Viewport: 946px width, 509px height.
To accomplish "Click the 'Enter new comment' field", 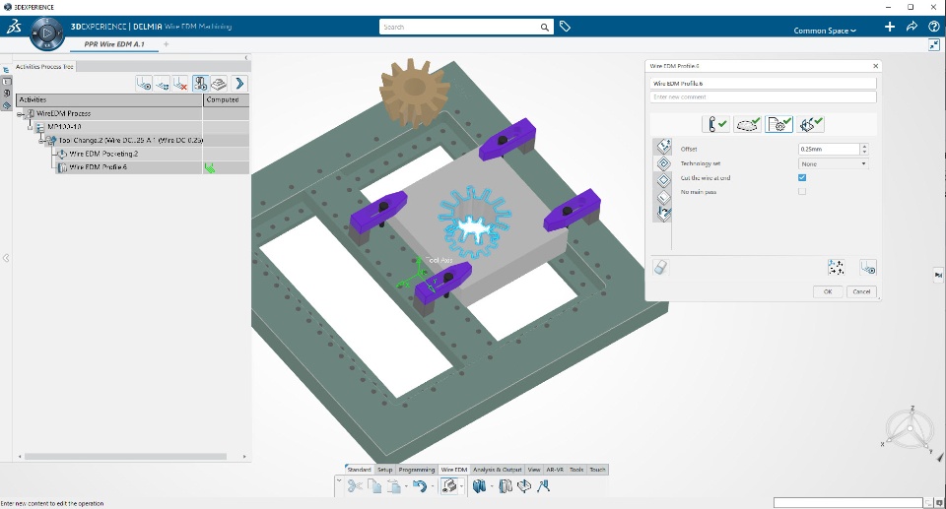I will 763,96.
